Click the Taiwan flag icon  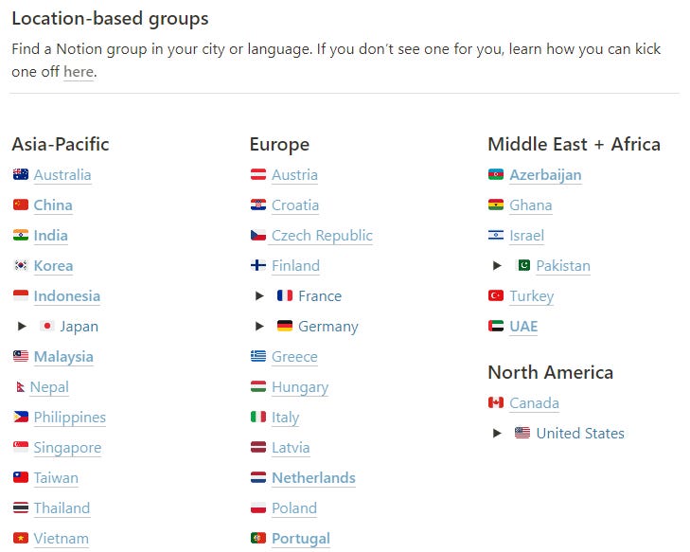tap(21, 477)
